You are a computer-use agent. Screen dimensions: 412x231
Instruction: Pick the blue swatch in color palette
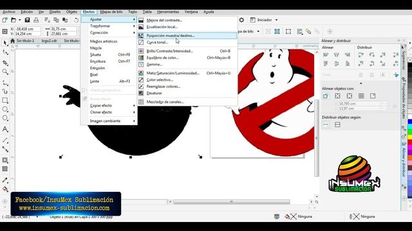(x=409, y=122)
